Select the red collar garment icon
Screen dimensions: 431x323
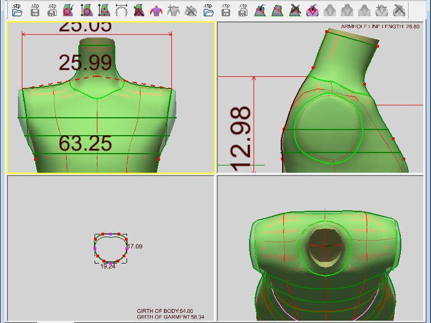[312, 10]
